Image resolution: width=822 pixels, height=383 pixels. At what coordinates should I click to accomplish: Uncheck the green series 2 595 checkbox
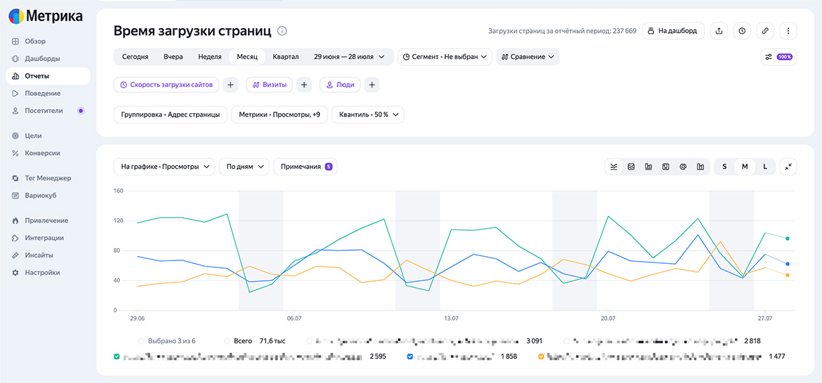(117, 356)
